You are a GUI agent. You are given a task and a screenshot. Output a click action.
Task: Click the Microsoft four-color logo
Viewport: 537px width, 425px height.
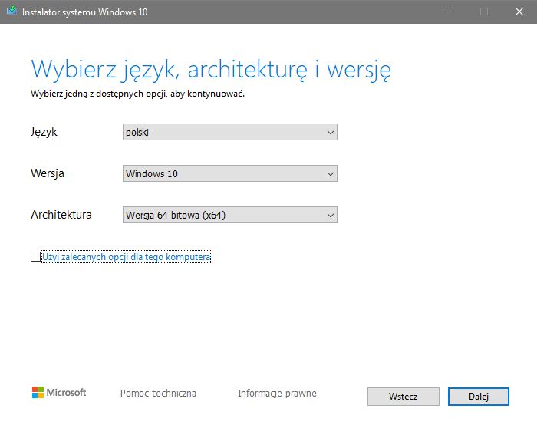(38, 393)
